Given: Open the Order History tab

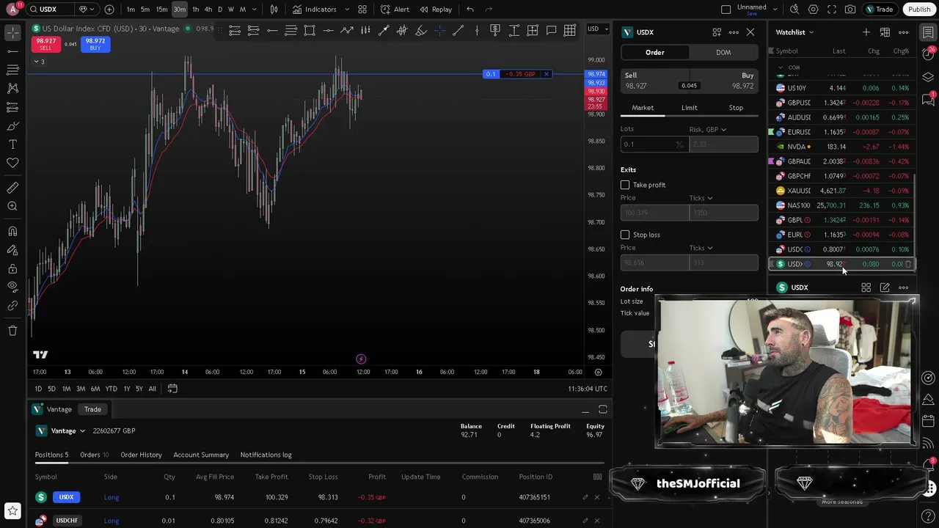Looking at the screenshot, I should (x=141, y=455).
